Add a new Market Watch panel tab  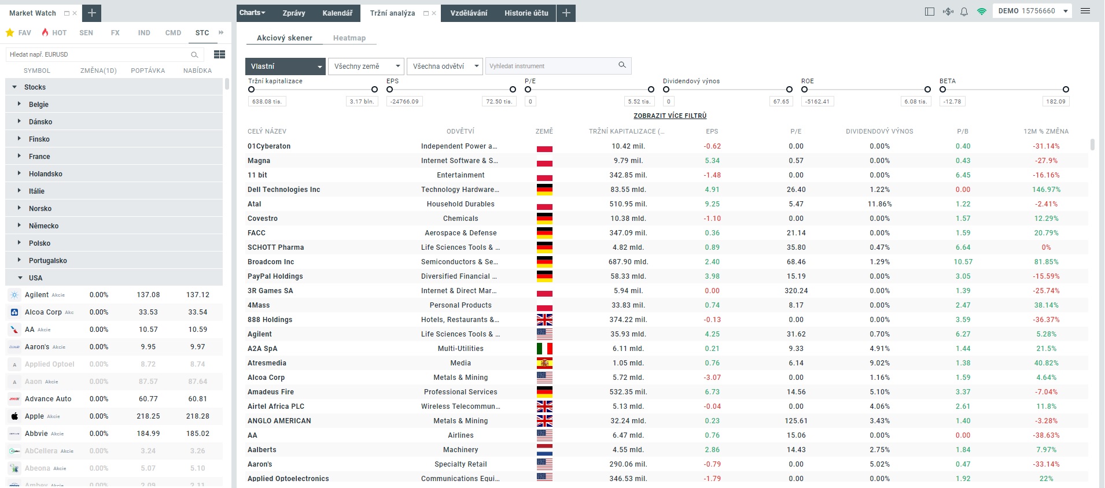click(x=92, y=13)
